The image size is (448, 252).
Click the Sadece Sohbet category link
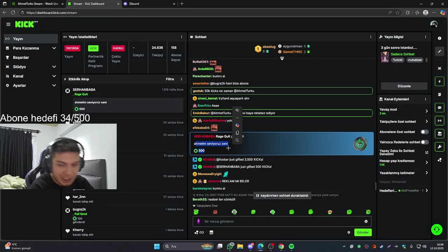(x=402, y=54)
